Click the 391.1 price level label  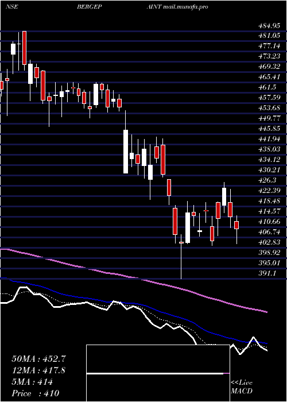267,273
